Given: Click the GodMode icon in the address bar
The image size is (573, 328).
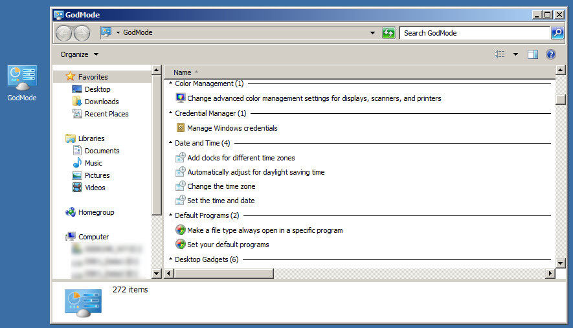Looking at the screenshot, I should coord(106,32).
